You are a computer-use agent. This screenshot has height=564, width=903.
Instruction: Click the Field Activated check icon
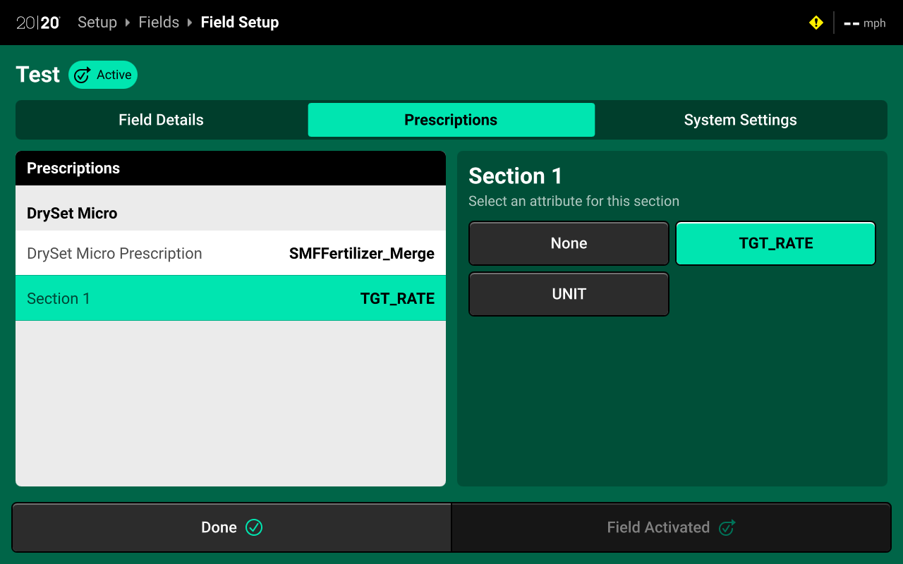point(727,527)
